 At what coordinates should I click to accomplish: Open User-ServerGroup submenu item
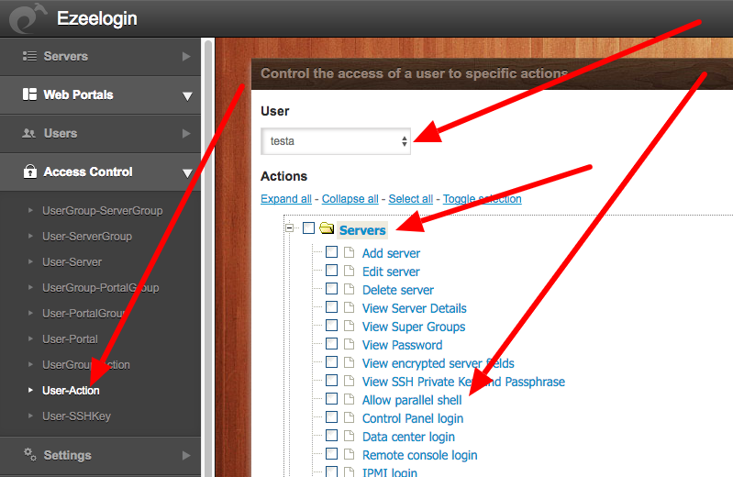pos(87,236)
